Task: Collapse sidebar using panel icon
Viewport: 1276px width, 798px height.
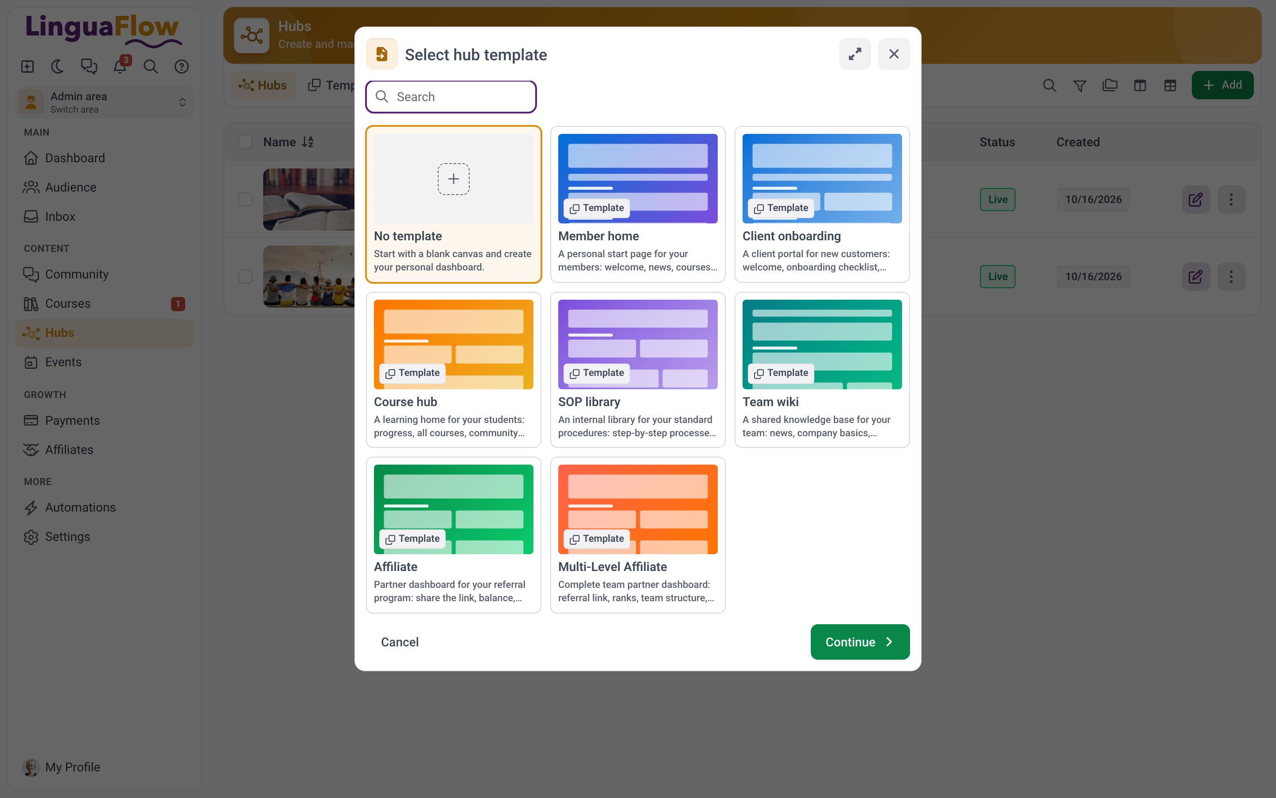Action: (x=27, y=66)
